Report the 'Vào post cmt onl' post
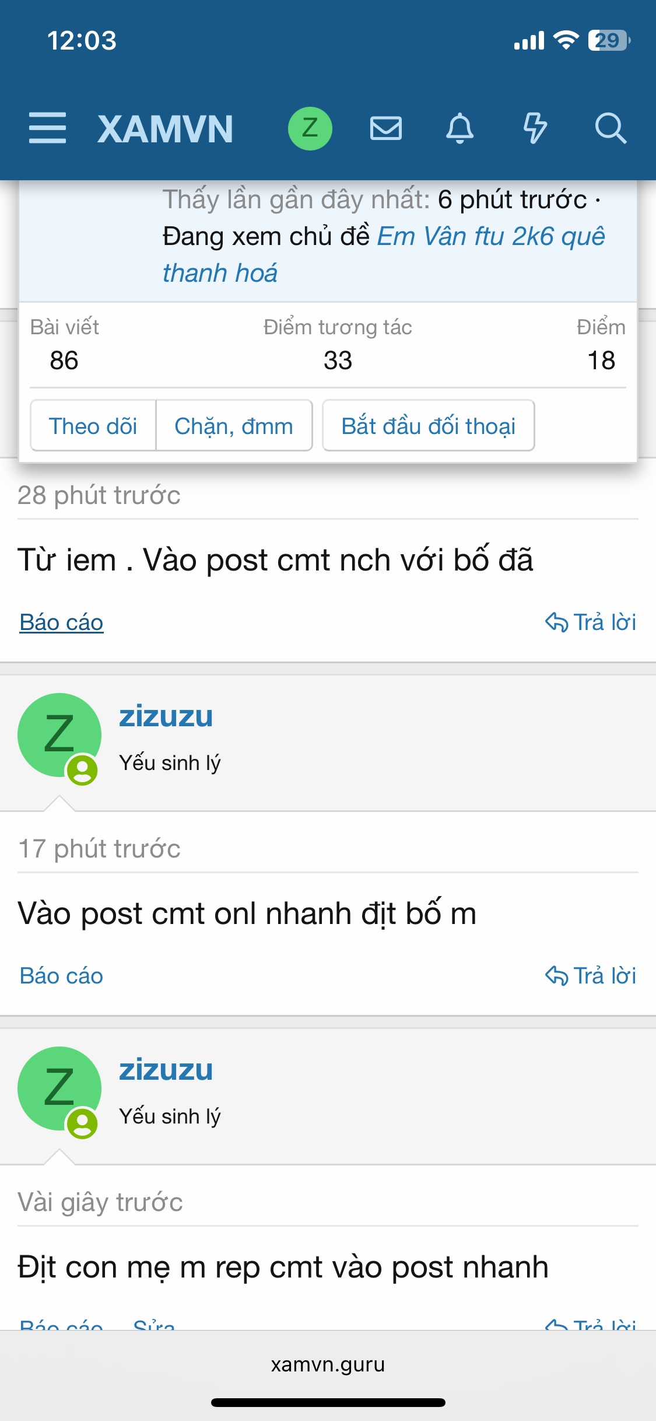 click(61, 976)
